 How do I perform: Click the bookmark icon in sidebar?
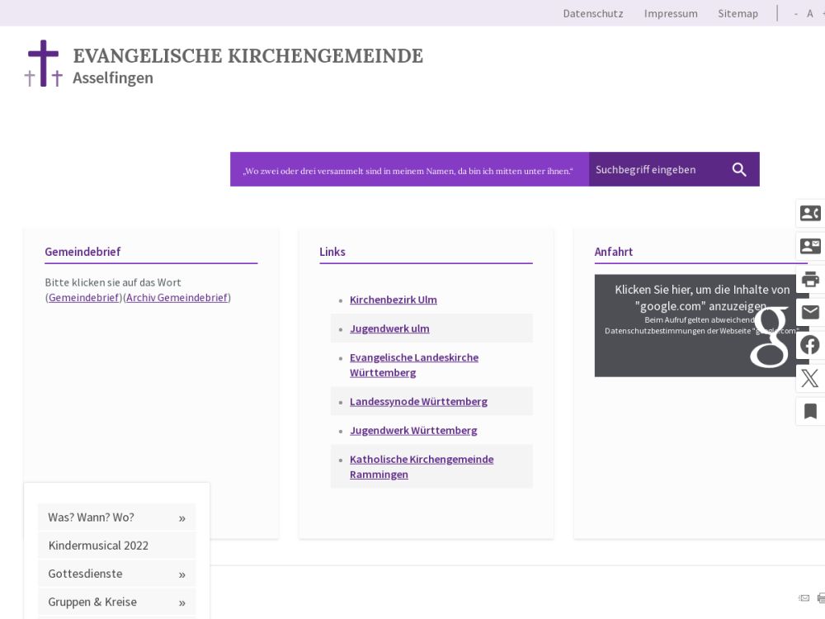(810, 411)
